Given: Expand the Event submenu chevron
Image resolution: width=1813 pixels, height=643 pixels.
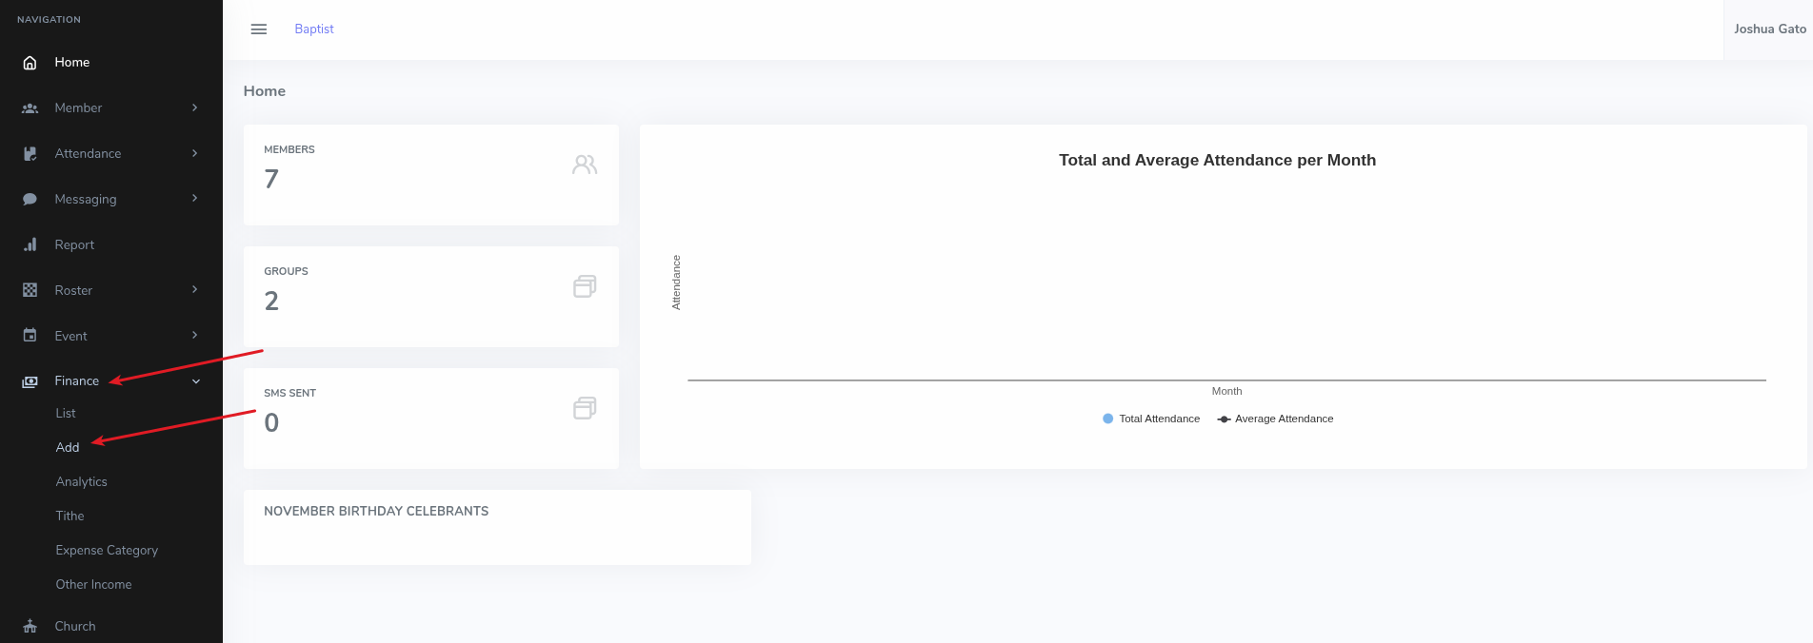Looking at the screenshot, I should pyautogui.click(x=195, y=335).
